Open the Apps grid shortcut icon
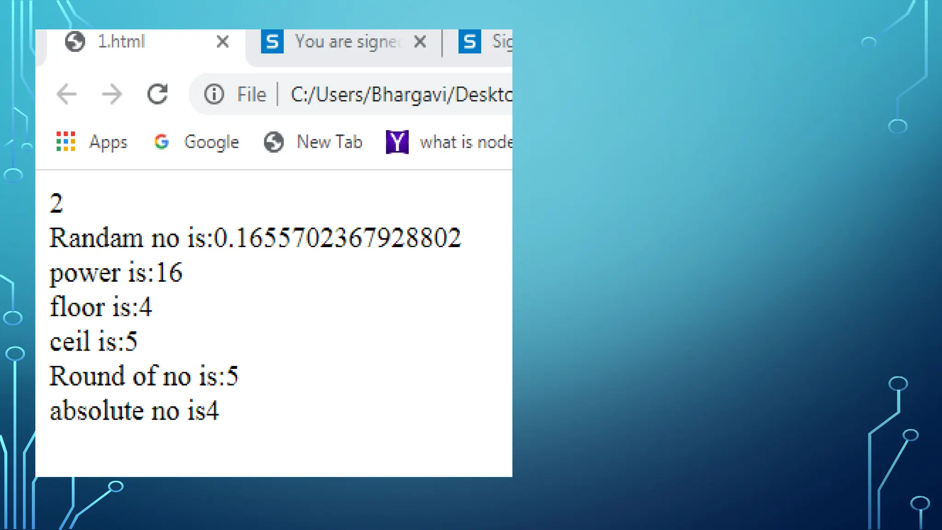Image resolution: width=942 pixels, height=530 pixels. pos(66,142)
